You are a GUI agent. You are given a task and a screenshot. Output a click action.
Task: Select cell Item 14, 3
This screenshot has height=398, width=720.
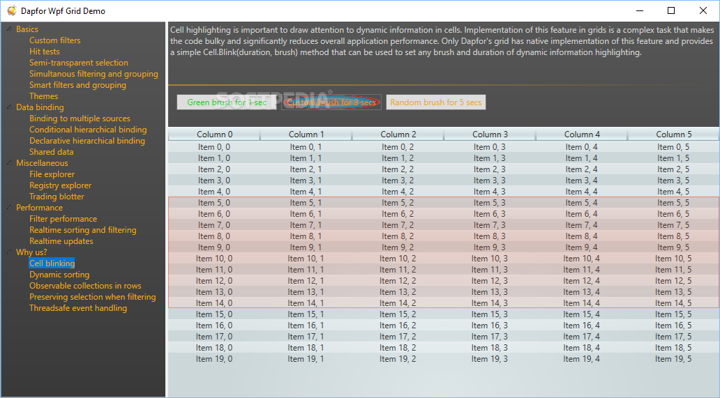click(x=490, y=303)
